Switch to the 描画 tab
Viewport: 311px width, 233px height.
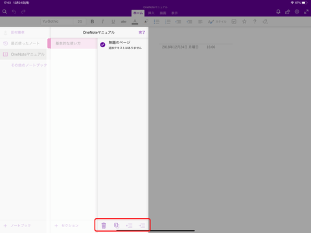pyautogui.click(x=163, y=13)
